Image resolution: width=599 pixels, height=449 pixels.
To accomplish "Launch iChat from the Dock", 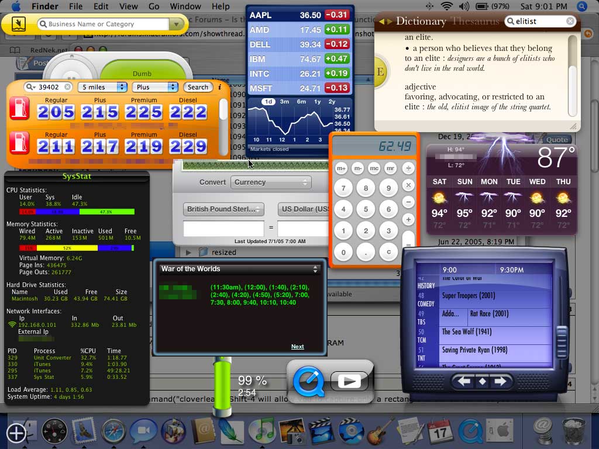I will (x=143, y=431).
